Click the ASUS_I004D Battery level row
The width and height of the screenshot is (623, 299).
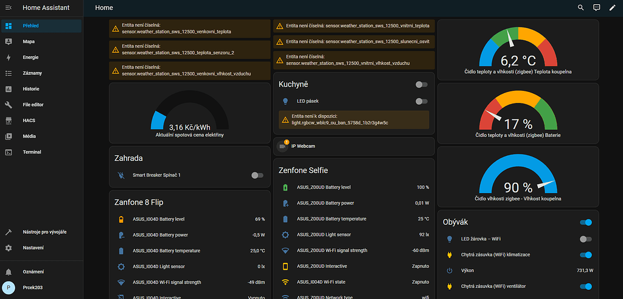tap(189, 219)
